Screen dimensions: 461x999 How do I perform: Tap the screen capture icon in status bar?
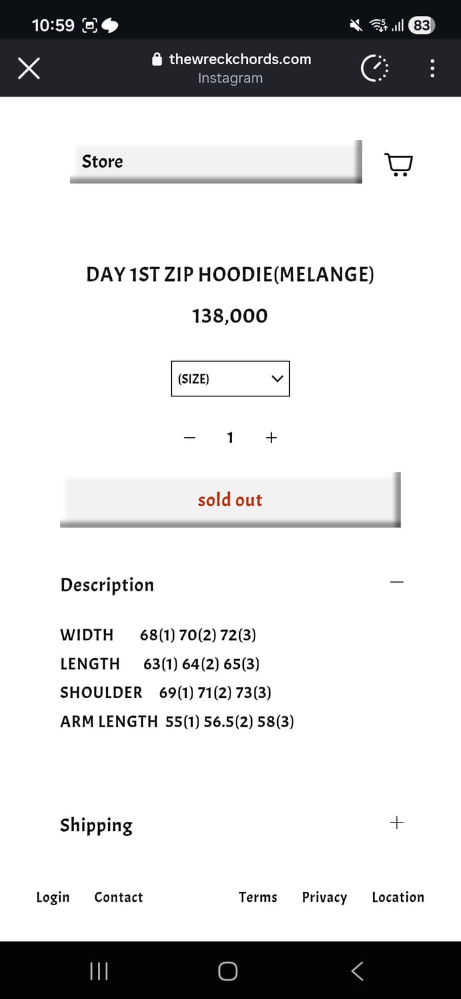(x=90, y=25)
